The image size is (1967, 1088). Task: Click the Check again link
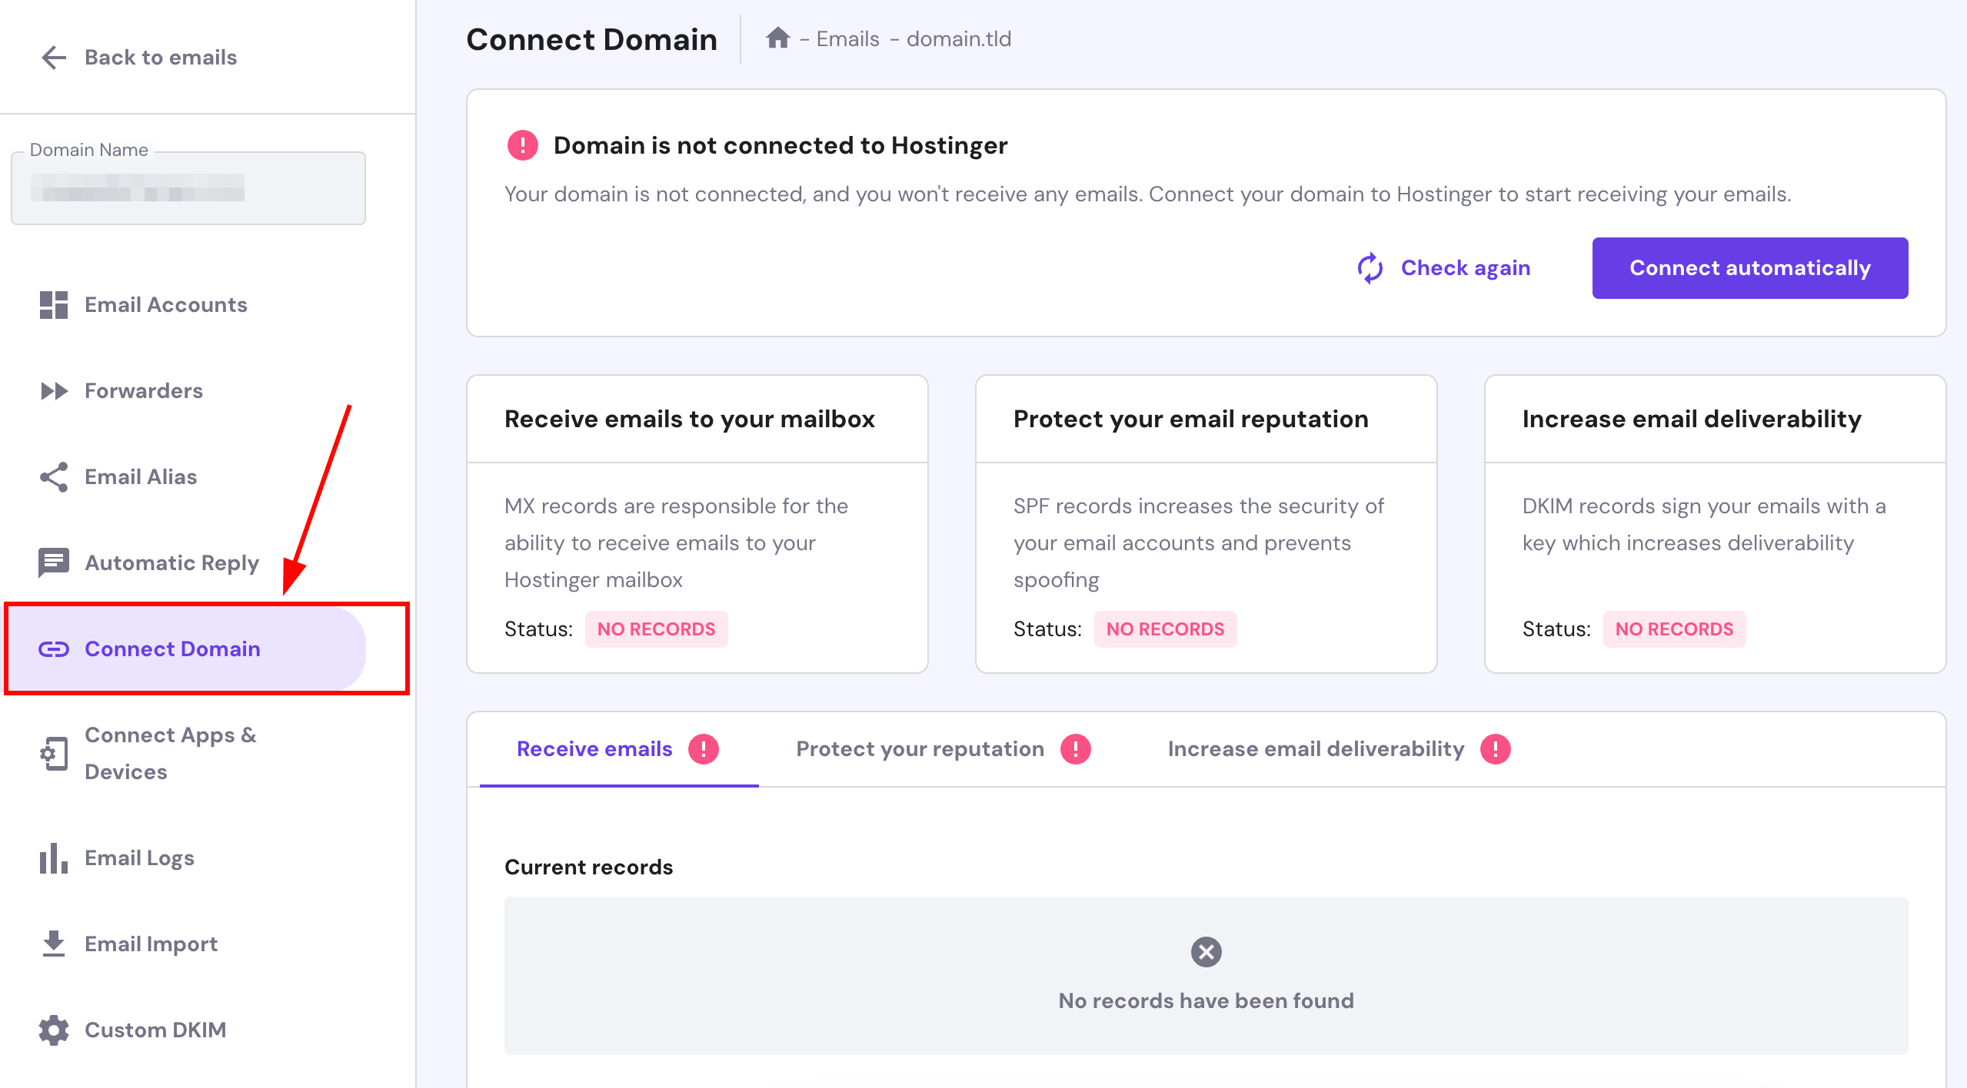[x=1465, y=268]
